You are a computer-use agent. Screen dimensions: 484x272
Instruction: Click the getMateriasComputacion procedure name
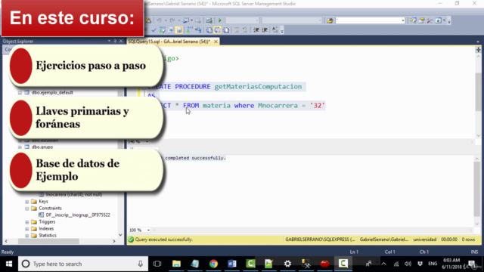258,87
